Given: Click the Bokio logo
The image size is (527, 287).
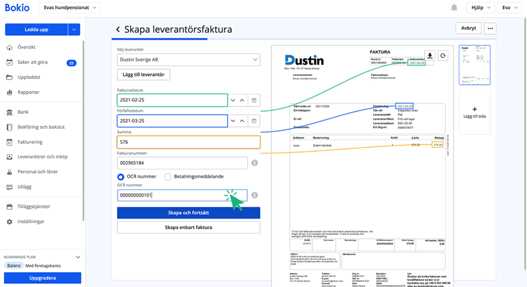Looking at the screenshot, I should tap(17, 7).
